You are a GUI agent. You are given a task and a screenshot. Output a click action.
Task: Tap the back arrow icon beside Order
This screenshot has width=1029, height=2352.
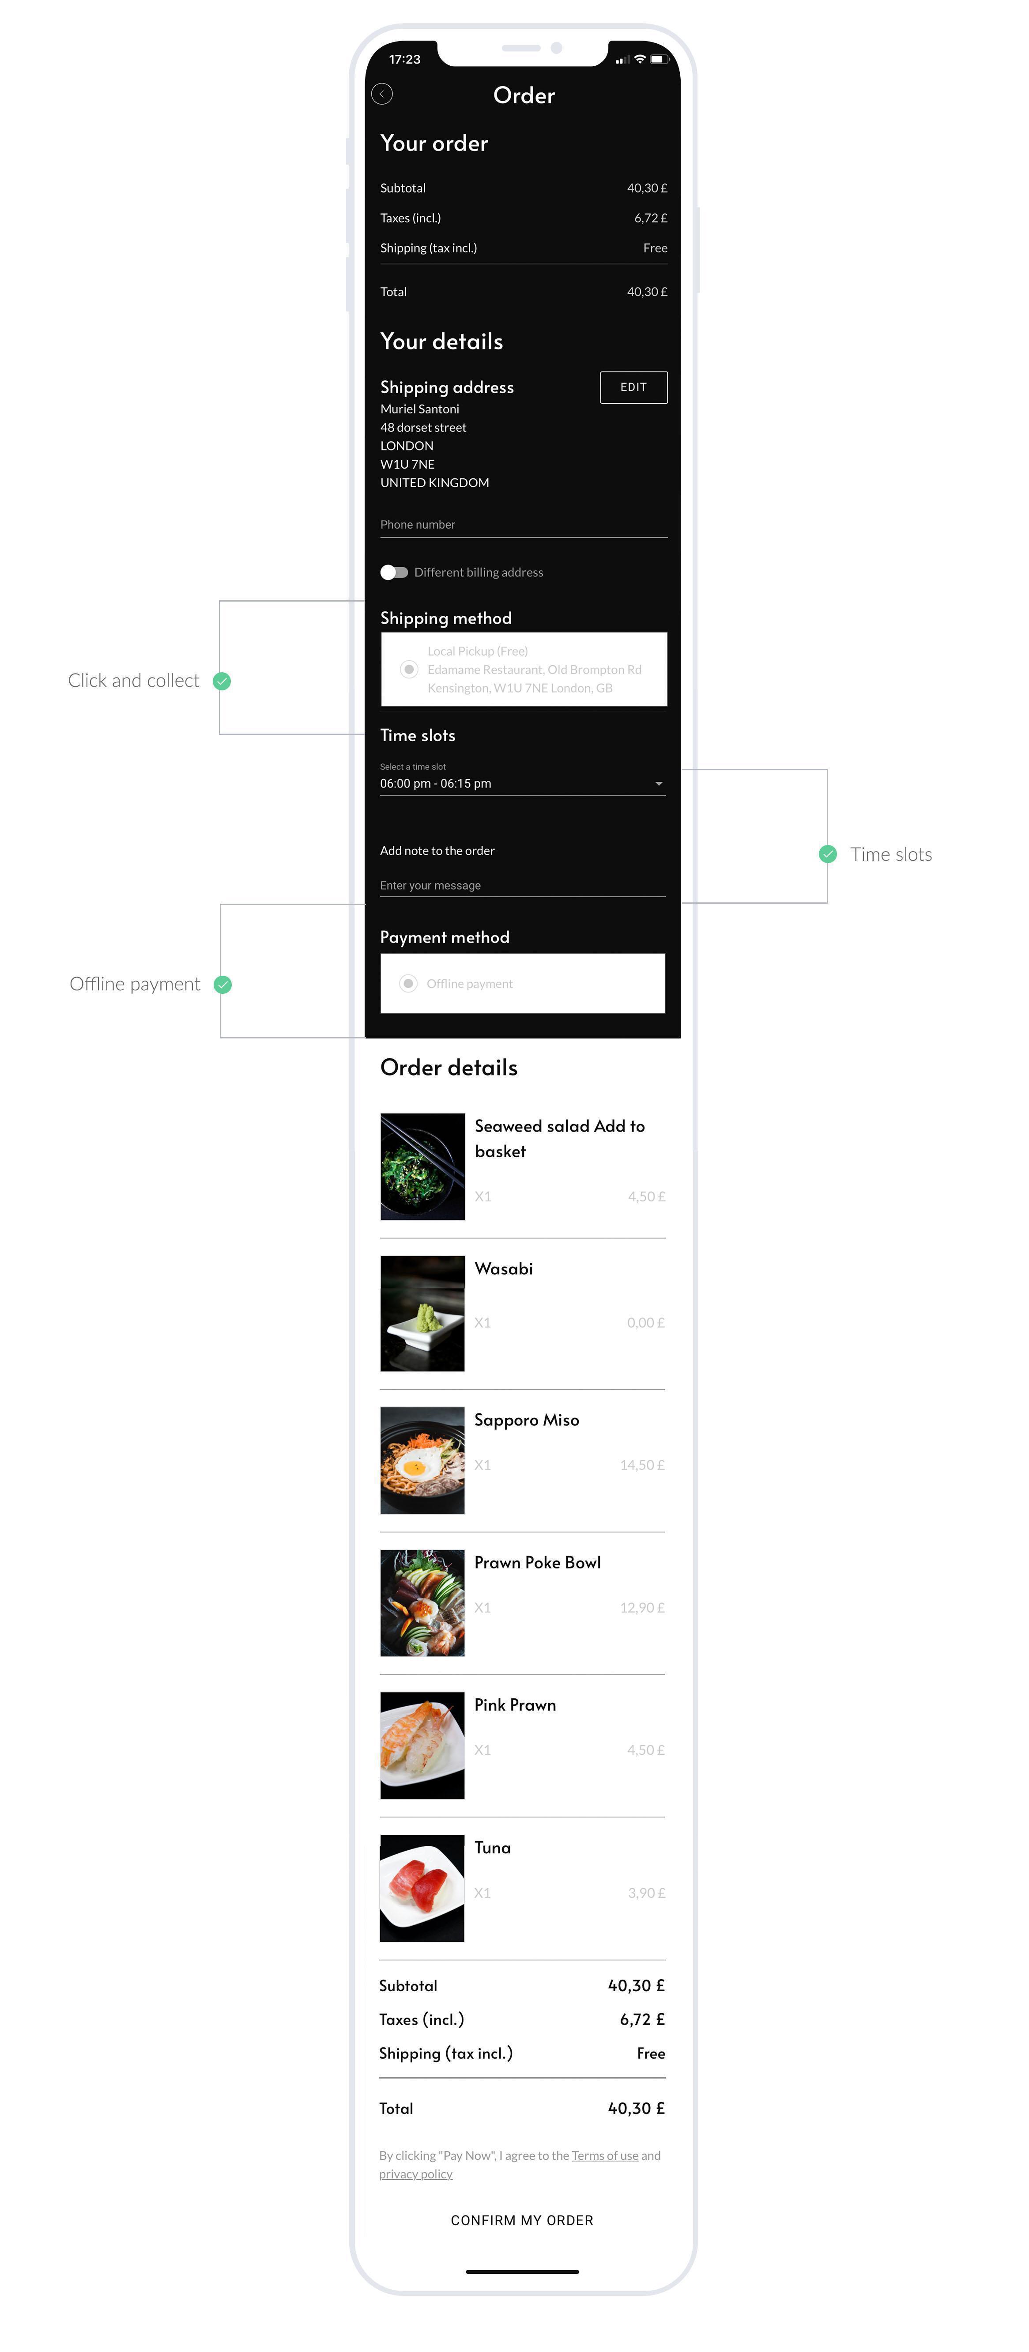pos(382,94)
